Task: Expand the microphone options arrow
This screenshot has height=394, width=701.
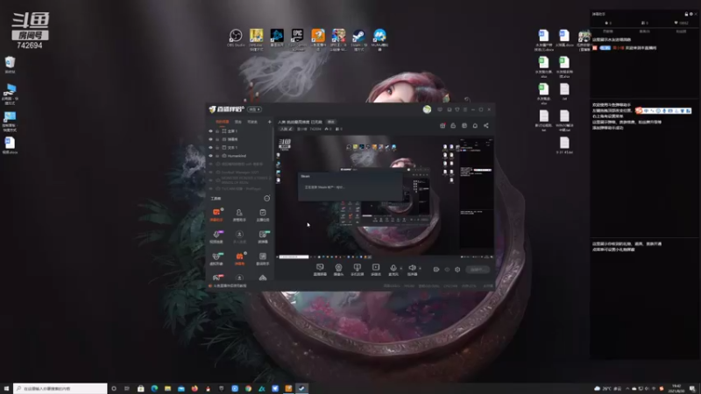Action: [x=400, y=269]
